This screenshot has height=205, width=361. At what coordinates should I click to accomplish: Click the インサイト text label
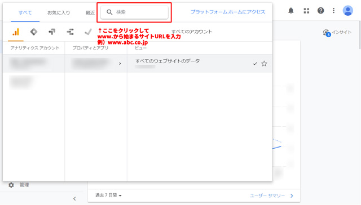point(342,32)
